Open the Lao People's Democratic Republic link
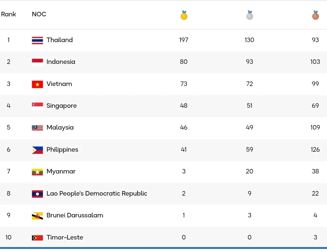The height and width of the screenshot is (251, 327). pyautogui.click(x=97, y=193)
